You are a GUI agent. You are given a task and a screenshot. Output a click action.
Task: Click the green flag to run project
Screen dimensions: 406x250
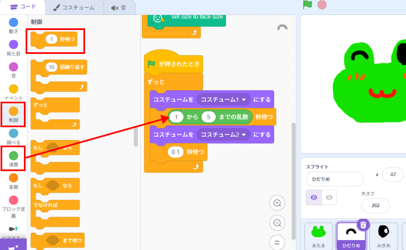(x=307, y=5)
